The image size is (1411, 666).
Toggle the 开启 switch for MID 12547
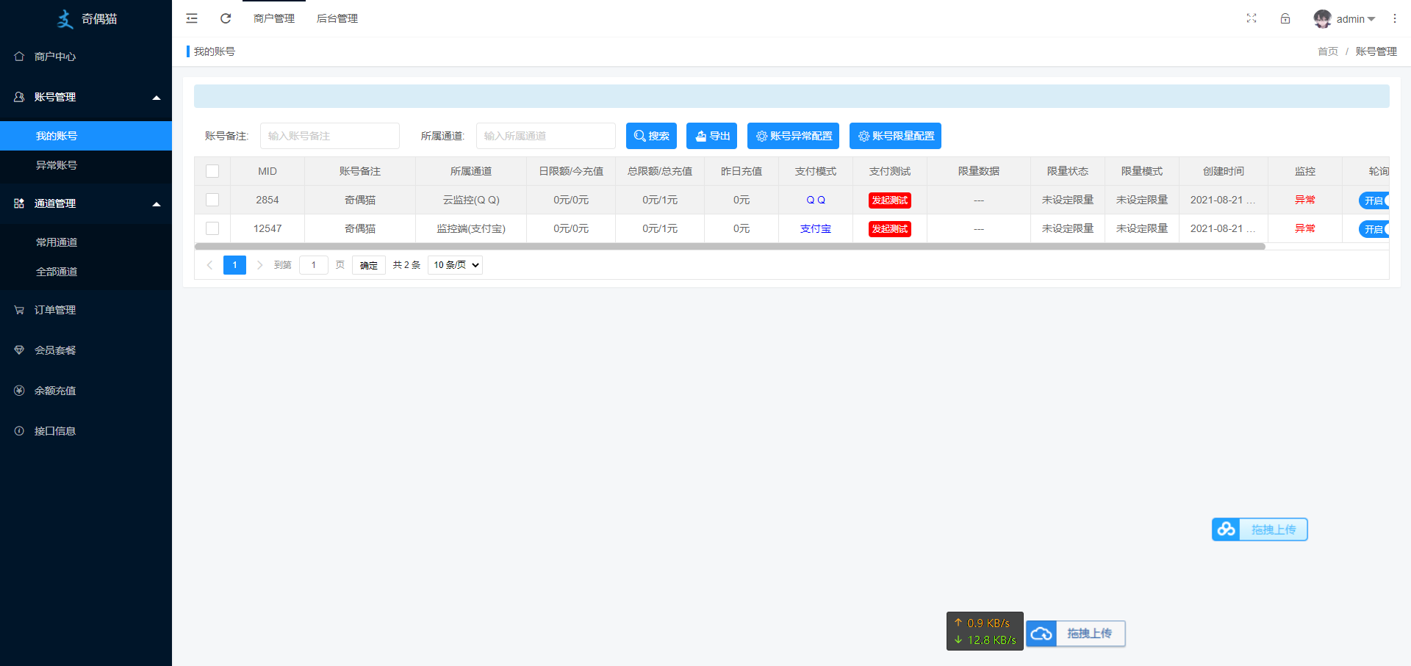click(1374, 229)
